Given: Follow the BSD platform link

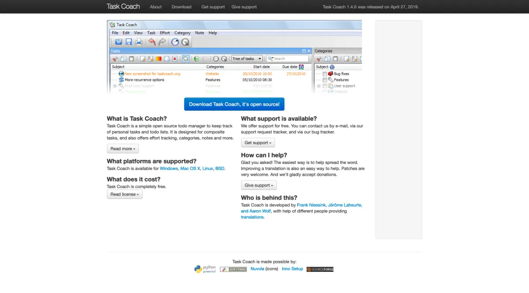Looking at the screenshot, I should pyautogui.click(x=220, y=169).
